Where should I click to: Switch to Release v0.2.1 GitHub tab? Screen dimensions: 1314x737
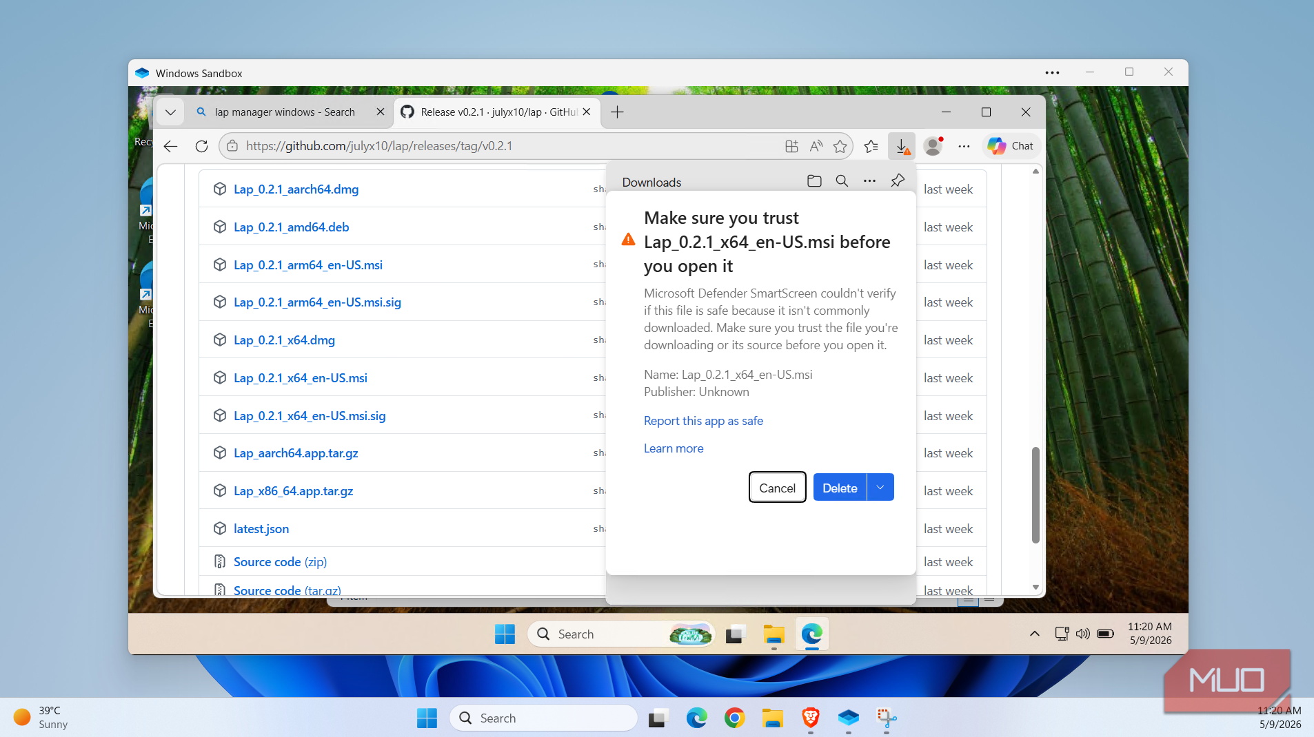[x=498, y=112]
